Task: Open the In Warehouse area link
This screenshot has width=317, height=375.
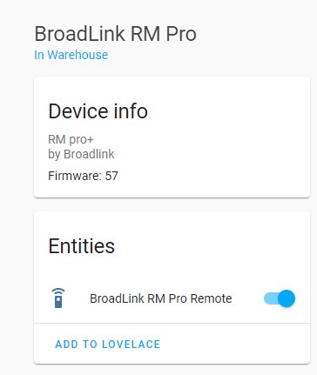Action: [x=71, y=55]
